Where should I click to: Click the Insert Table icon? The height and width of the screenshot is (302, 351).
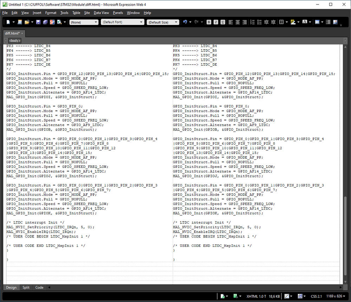tap(317, 22)
